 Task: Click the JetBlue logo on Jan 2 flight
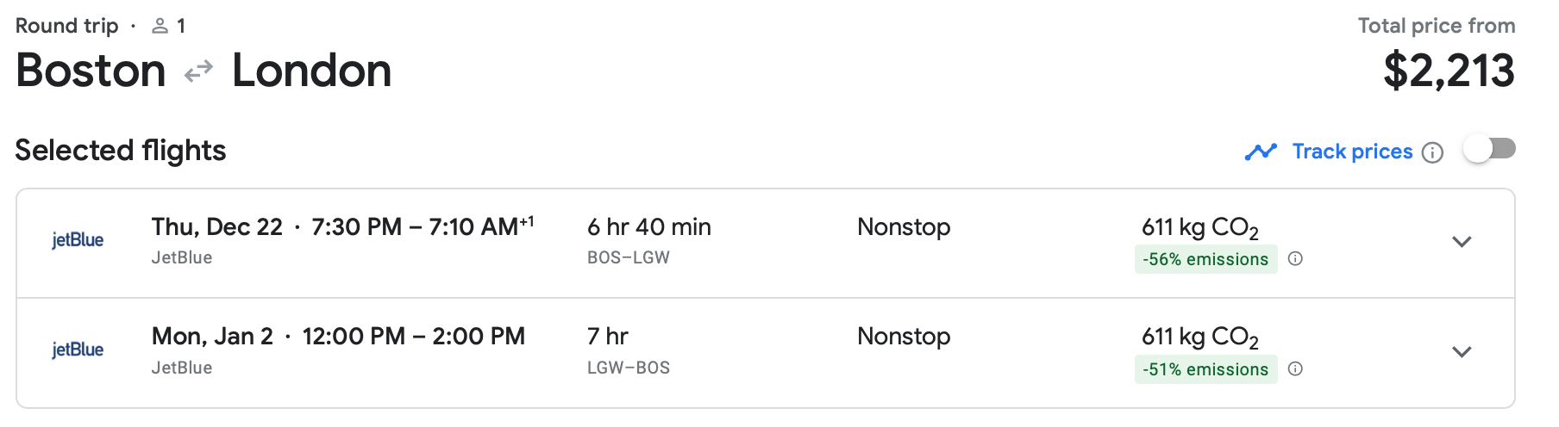click(x=78, y=350)
